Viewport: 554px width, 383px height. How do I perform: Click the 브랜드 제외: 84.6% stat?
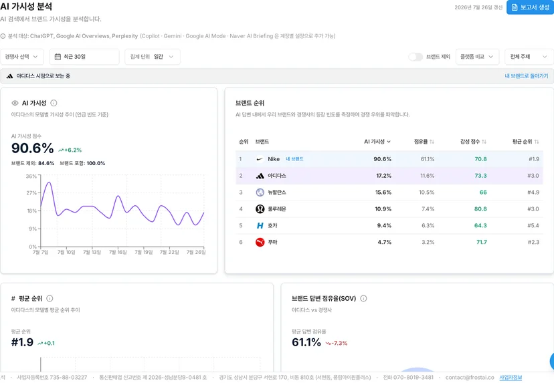33,164
